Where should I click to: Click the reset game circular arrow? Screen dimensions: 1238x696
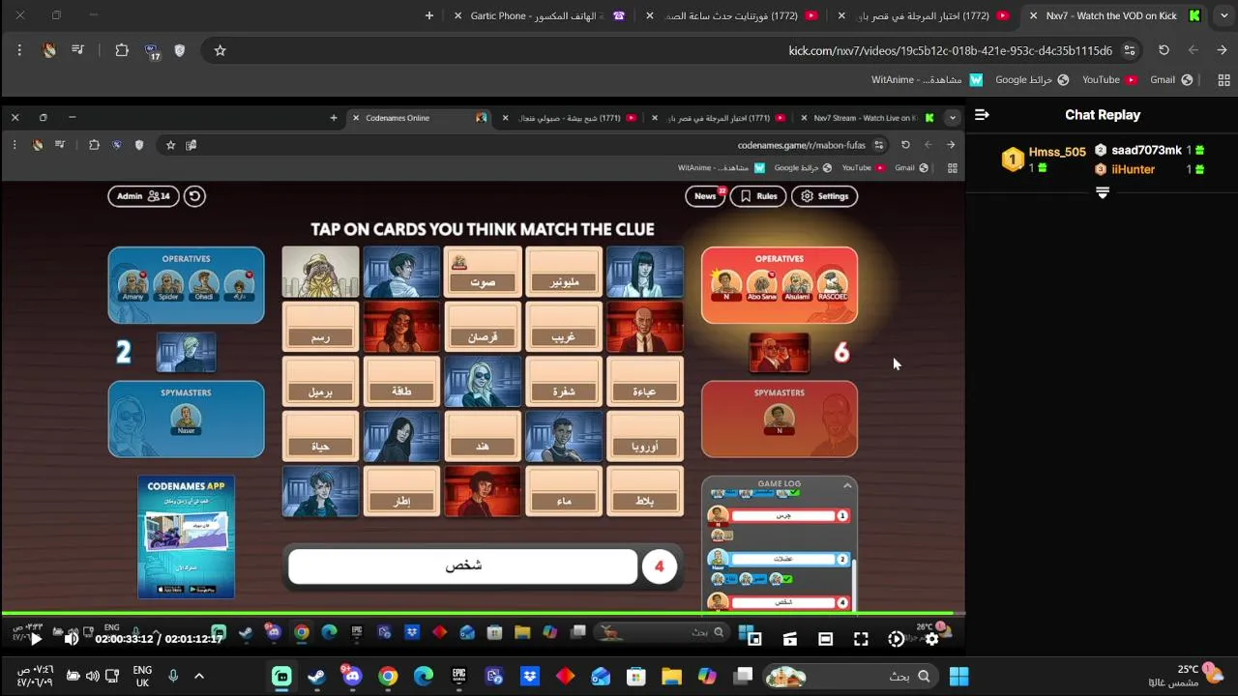coord(194,196)
